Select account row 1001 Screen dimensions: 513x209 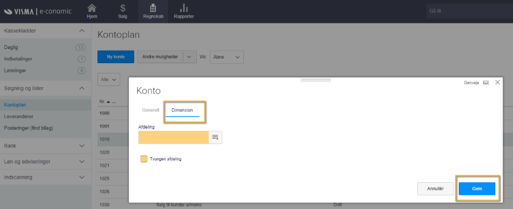(104, 126)
